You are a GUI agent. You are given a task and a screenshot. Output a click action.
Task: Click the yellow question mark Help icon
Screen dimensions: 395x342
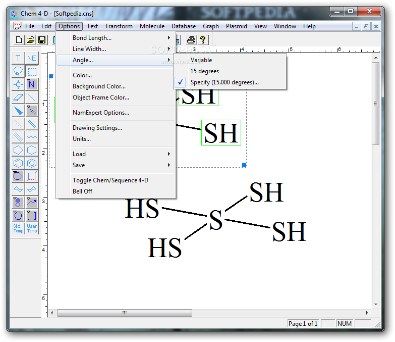[x=203, y=40]
